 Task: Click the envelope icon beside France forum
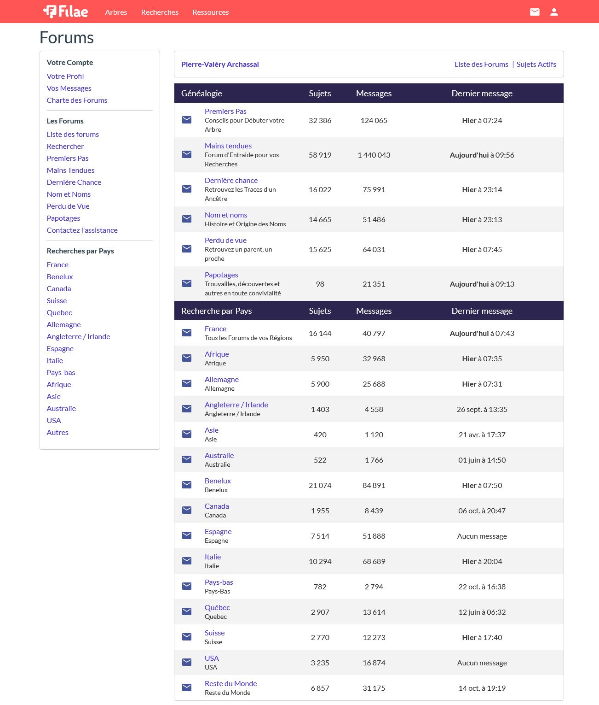point(186,332)
